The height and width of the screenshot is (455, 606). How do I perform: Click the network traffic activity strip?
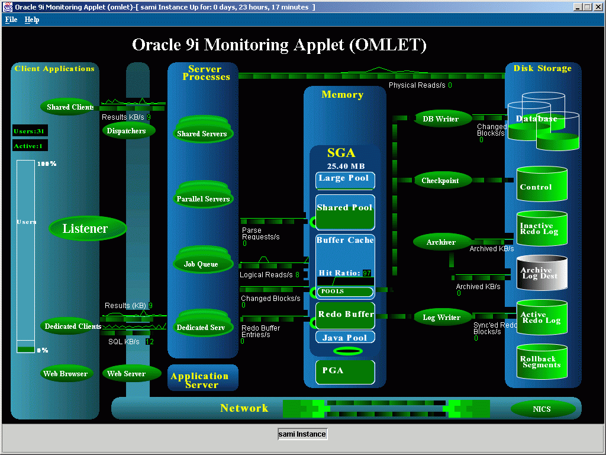coord(386,409)
